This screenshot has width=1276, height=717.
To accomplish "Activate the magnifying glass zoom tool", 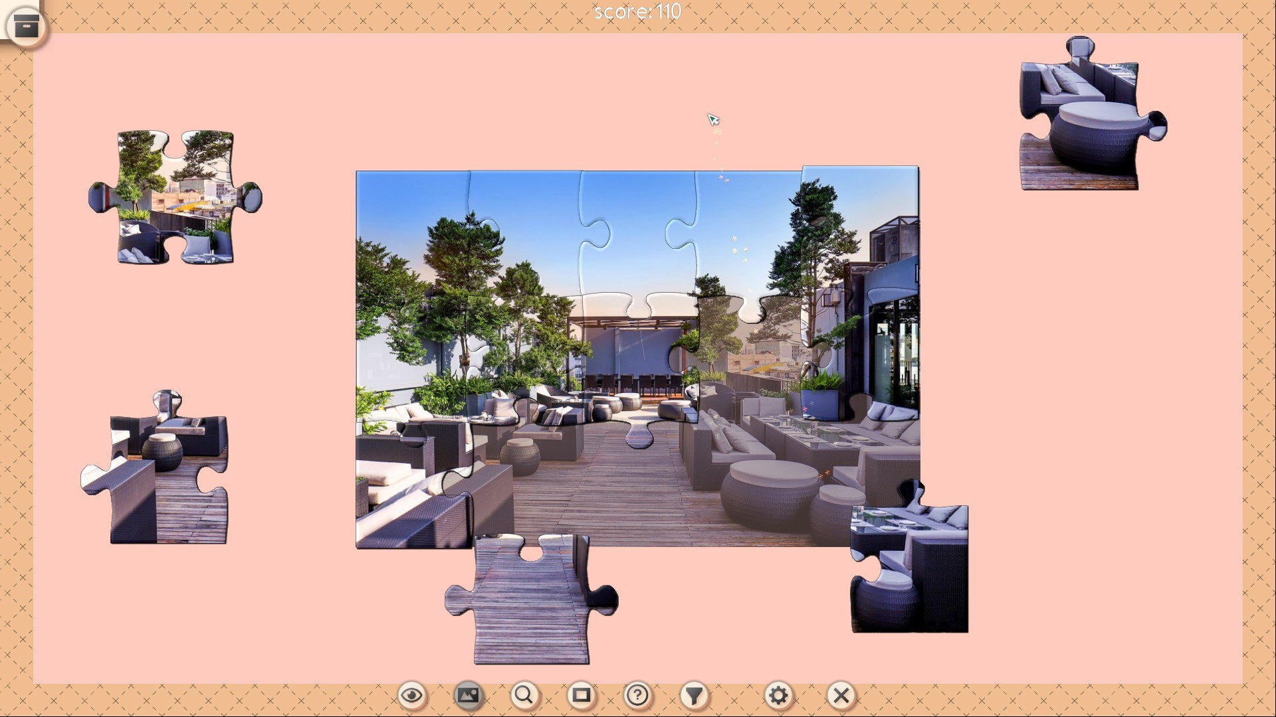I will pos(524,694).
